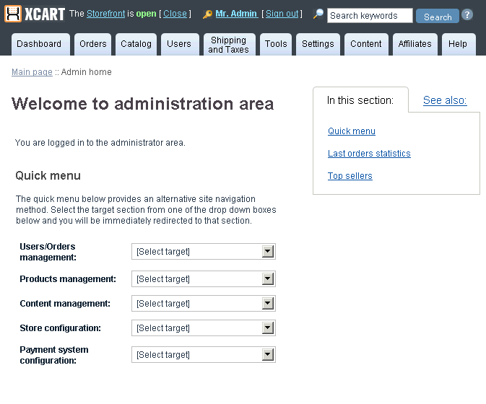
Task: Click the key icon beside Mr. Admin
Action: 207,14
